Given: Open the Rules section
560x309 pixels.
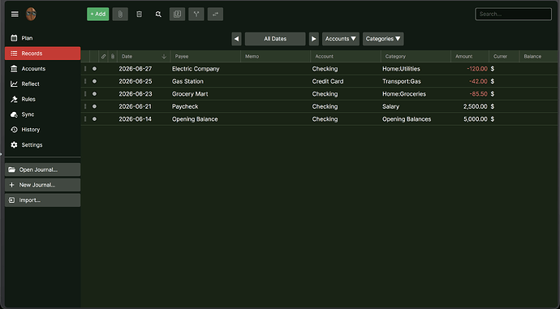Looking at the screenshot, I should point(42,99).
